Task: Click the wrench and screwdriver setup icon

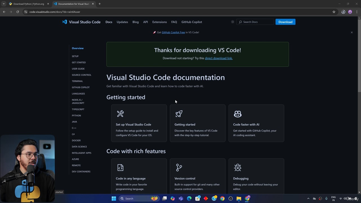Action: [x=120, y=114]
